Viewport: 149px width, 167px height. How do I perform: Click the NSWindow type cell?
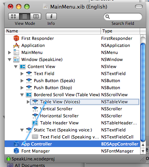[112, 59]
